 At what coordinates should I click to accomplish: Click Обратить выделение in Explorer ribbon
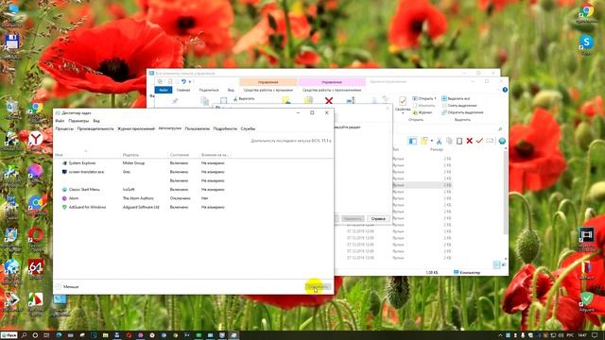point(462,112)
